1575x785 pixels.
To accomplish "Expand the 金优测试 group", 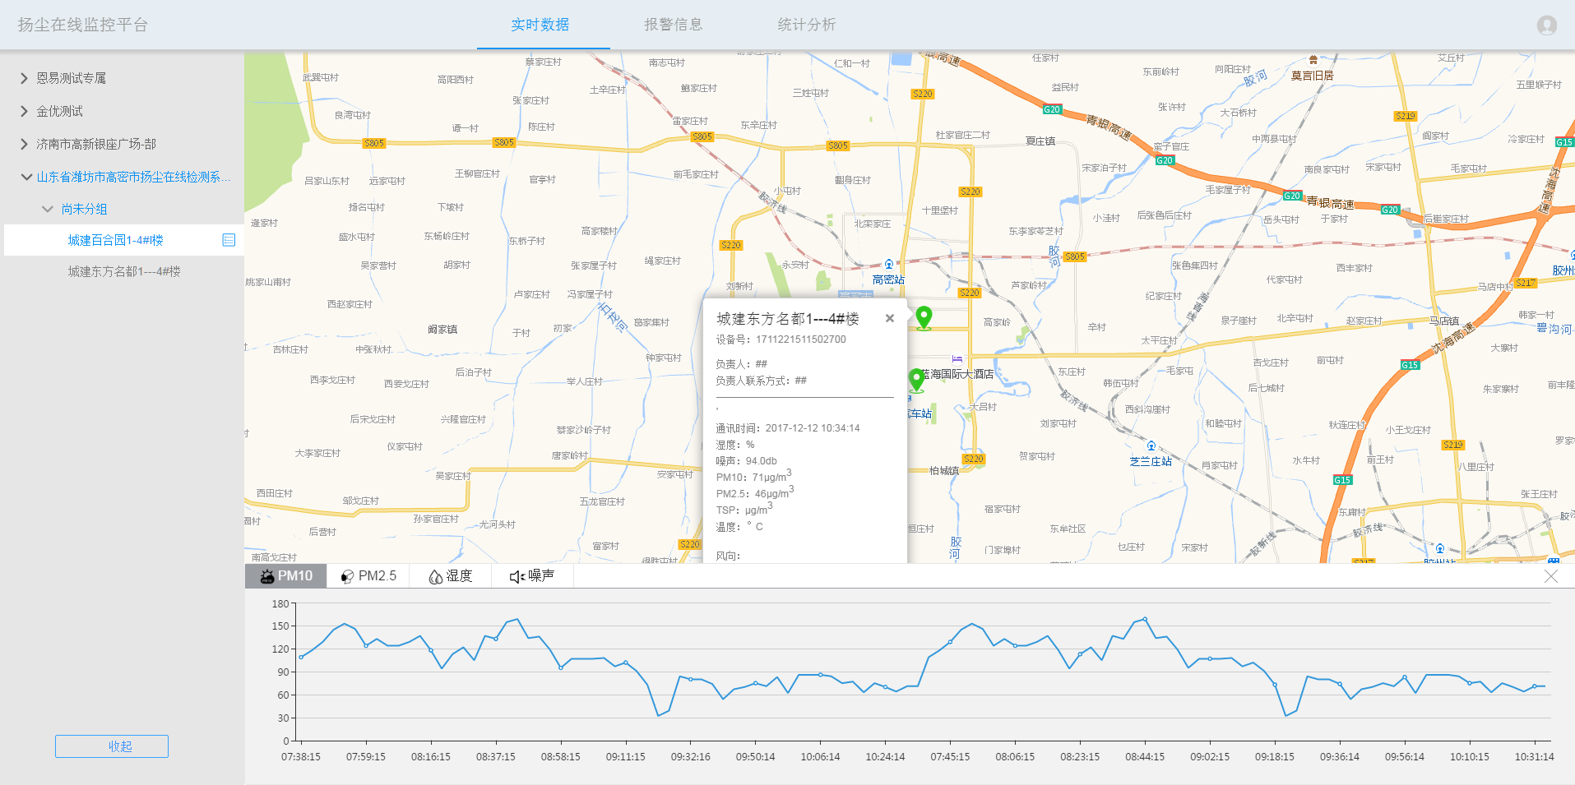I will pyautogui.click(x=24, y=111).
